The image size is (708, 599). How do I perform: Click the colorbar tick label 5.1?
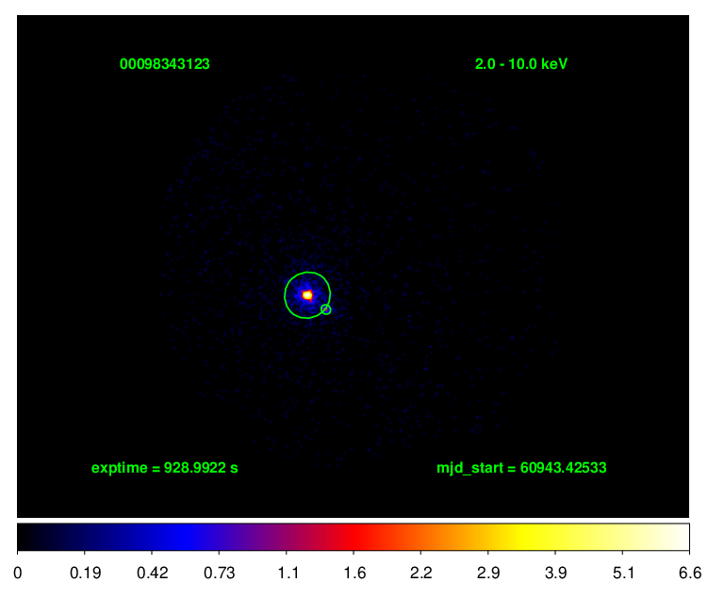pyautogui.click(x=623, y=573)
